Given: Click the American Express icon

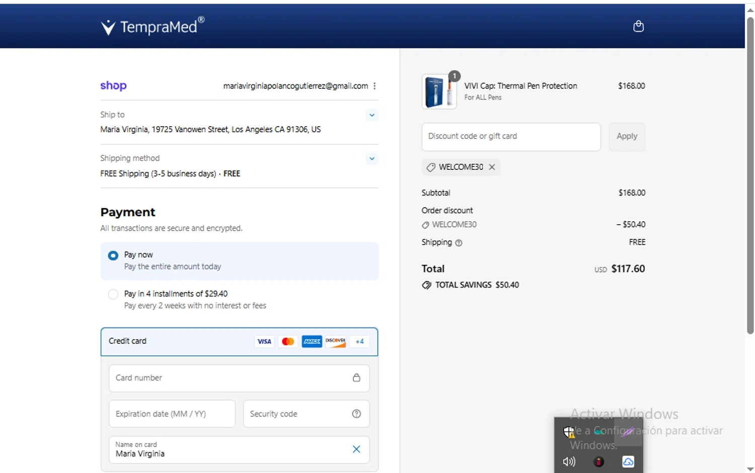Looking at the screenshot, I should pos(312,341).
